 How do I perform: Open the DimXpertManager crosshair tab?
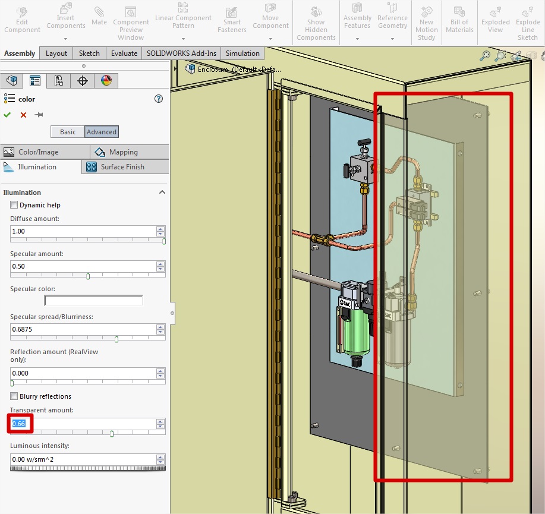pos(83,81)
